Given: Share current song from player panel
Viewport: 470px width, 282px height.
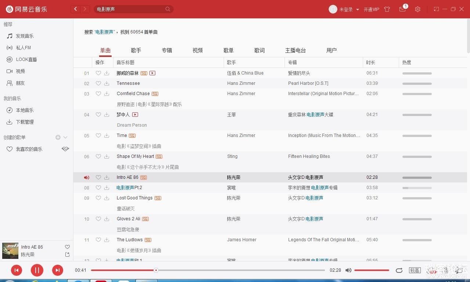Looking at the screenshot, I should click(x=67, y=254).
